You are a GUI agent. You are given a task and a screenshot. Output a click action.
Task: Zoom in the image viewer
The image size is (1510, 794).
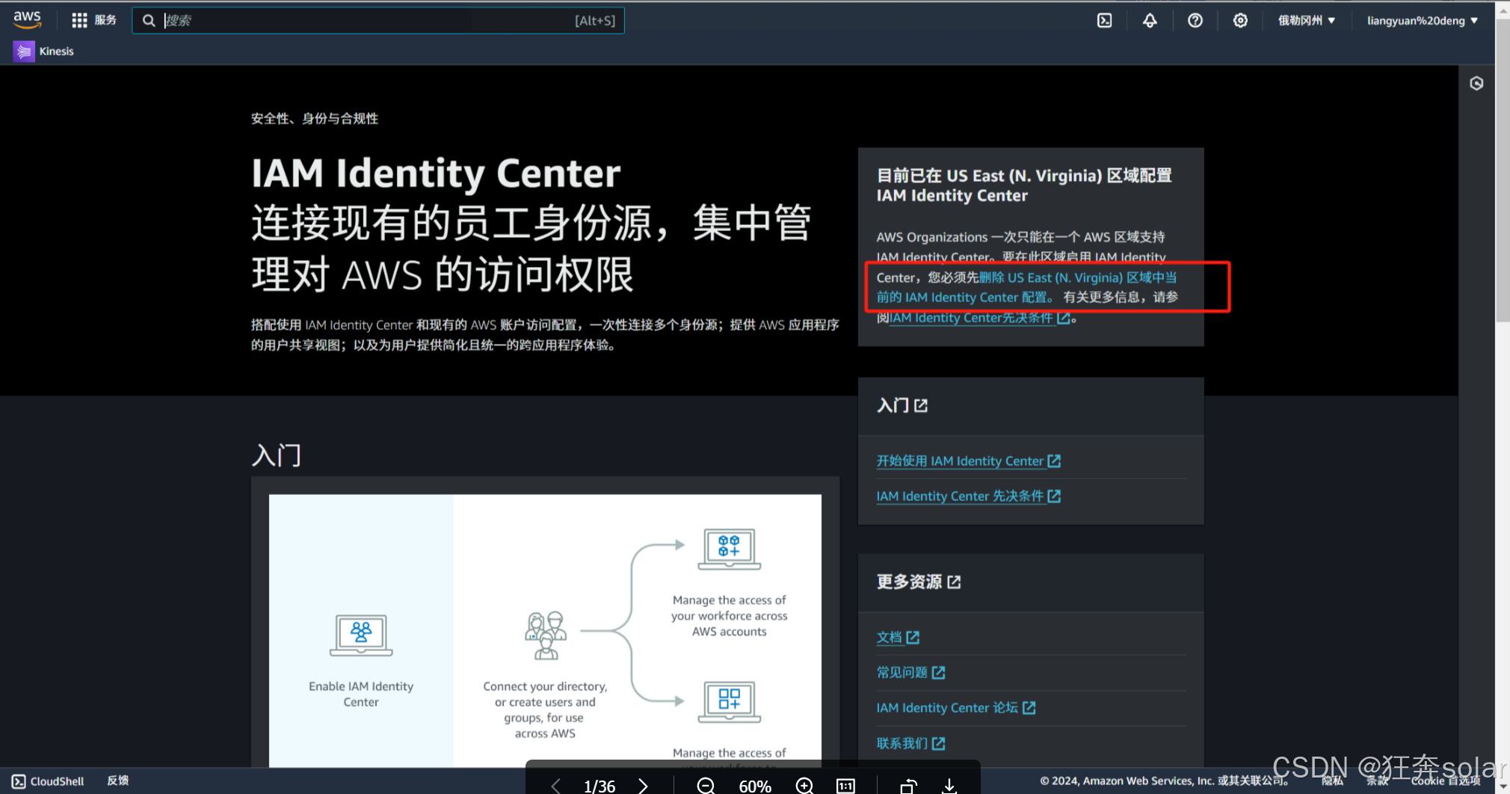coord(804,786)
